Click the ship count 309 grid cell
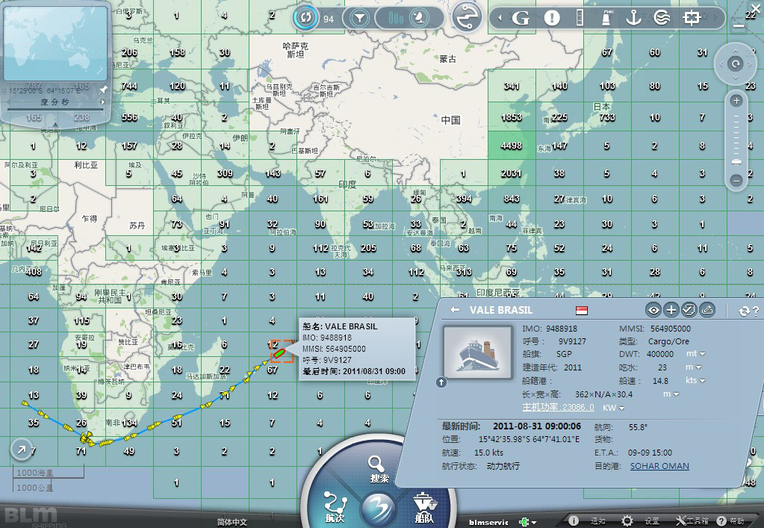 tap(225, 173)
